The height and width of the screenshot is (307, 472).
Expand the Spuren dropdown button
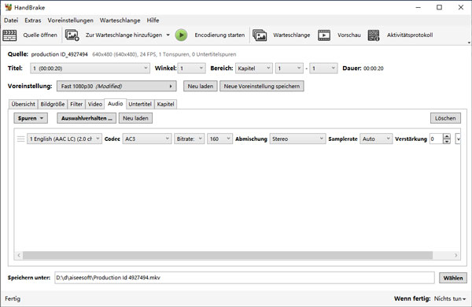[31, 118]
